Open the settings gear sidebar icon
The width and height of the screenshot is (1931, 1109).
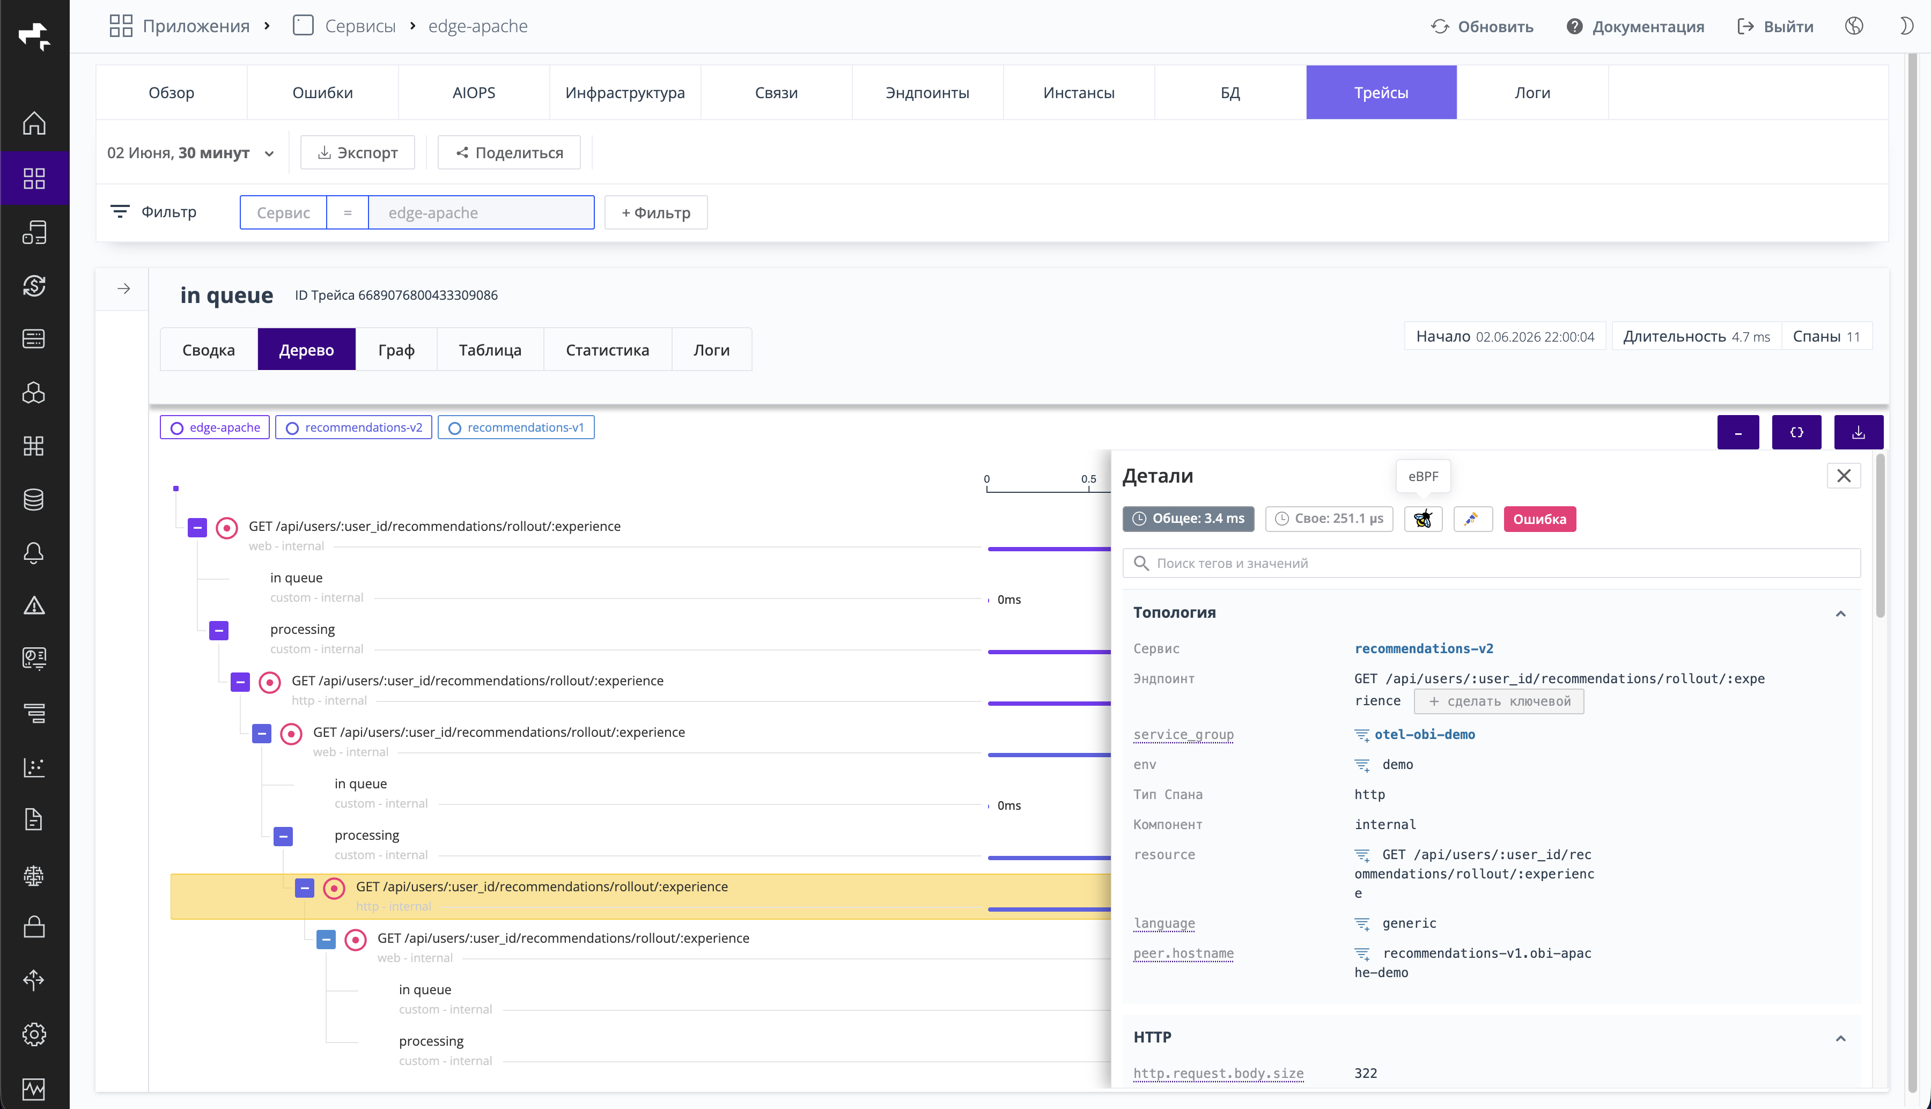pos(34,1034)
